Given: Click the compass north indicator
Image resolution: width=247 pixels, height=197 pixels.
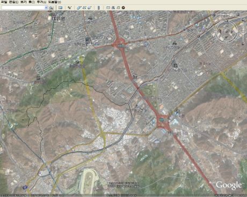Looking at the screenshot, I should [226, 21].
